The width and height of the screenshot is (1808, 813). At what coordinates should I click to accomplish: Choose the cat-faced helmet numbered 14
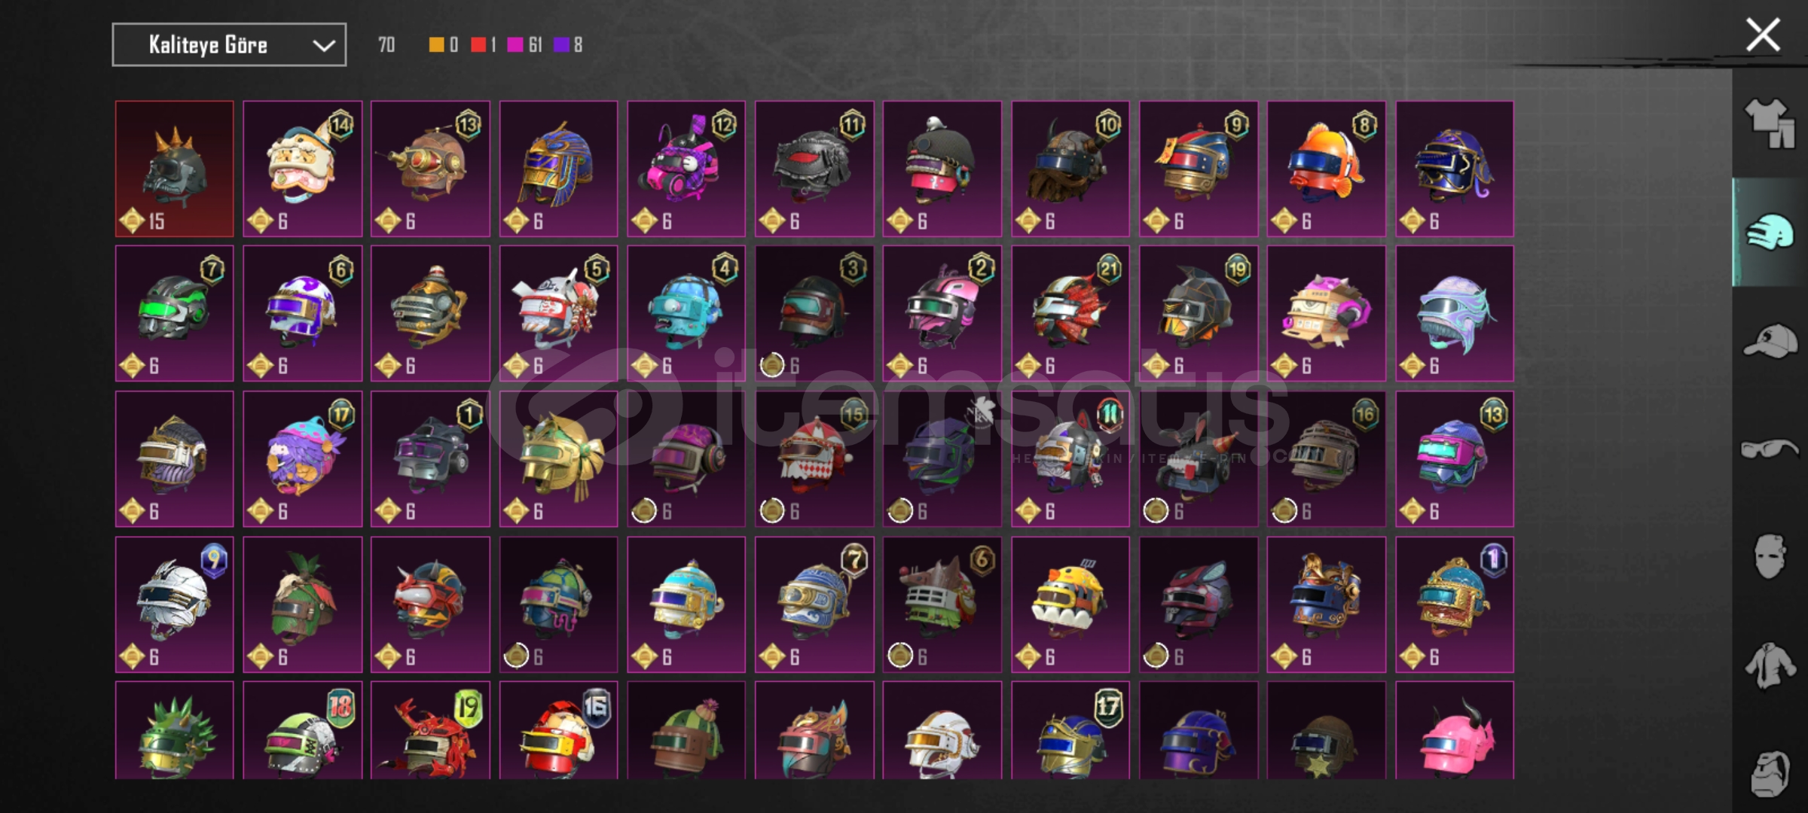coord(303,169)
